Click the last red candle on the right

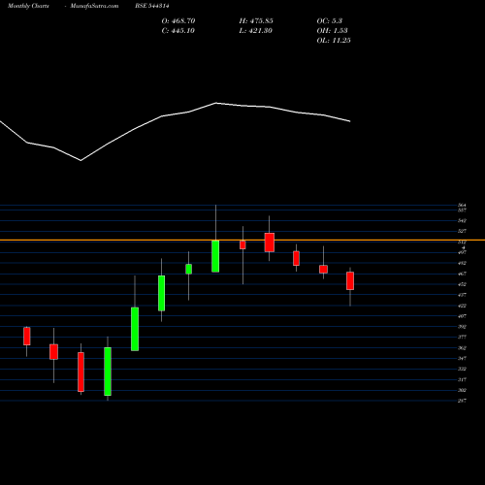click(350, 280)
